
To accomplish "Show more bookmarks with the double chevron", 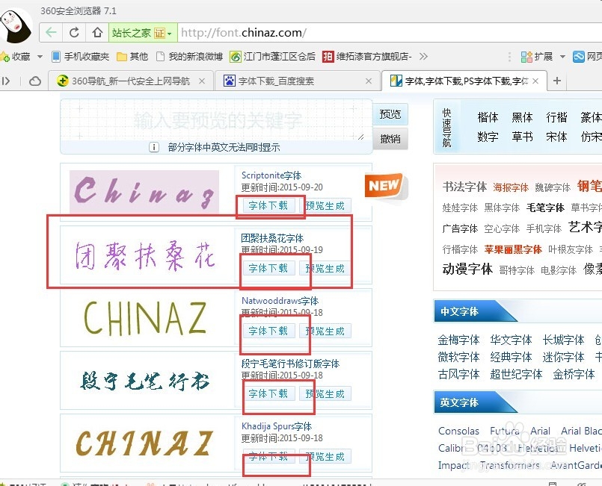I will 423,57.
